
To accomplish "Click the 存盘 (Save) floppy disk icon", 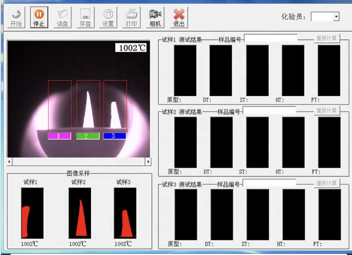I will 85,18.
